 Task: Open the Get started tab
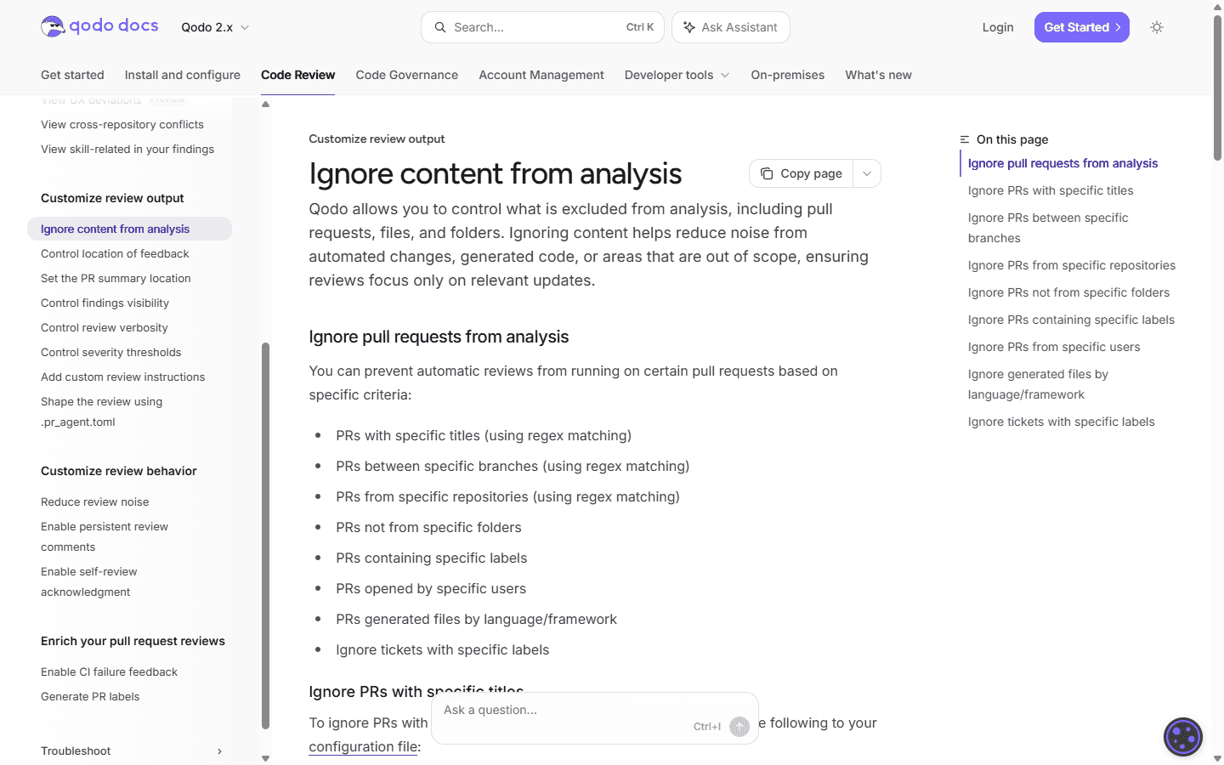72,75
